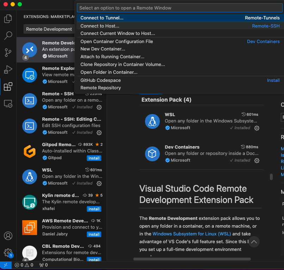Select Remote Development extension pack icon
The image size is (284, 270).
[30, 50]
